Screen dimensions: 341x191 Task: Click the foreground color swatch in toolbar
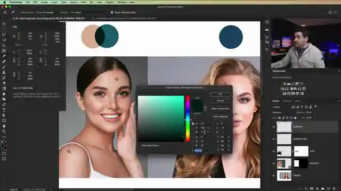click(3, 146)
